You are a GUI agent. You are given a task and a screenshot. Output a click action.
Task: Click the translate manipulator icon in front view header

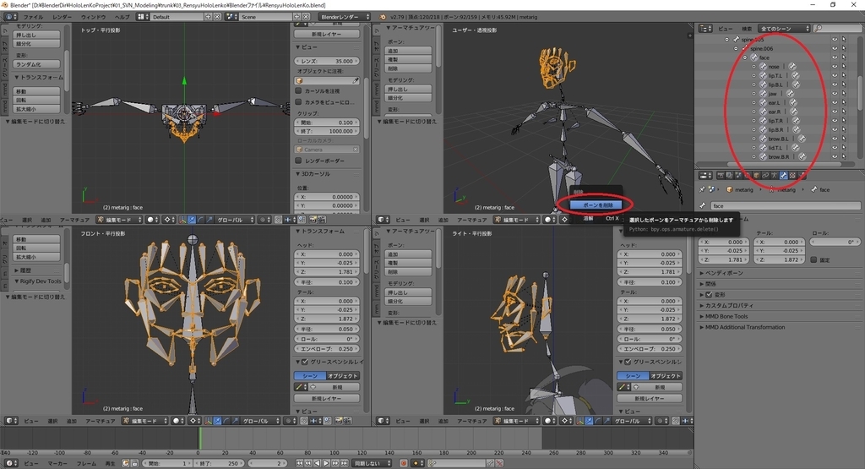[x=217, y=421]
